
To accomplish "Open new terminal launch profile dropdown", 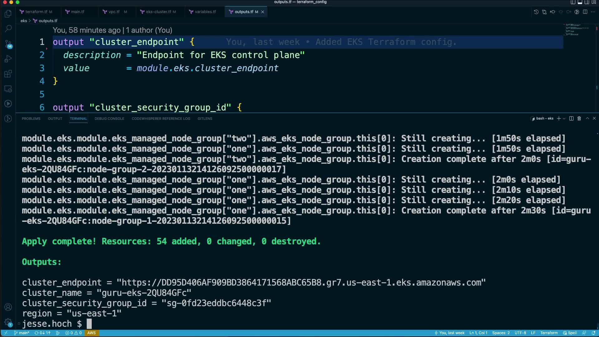I will pos(564,119).
